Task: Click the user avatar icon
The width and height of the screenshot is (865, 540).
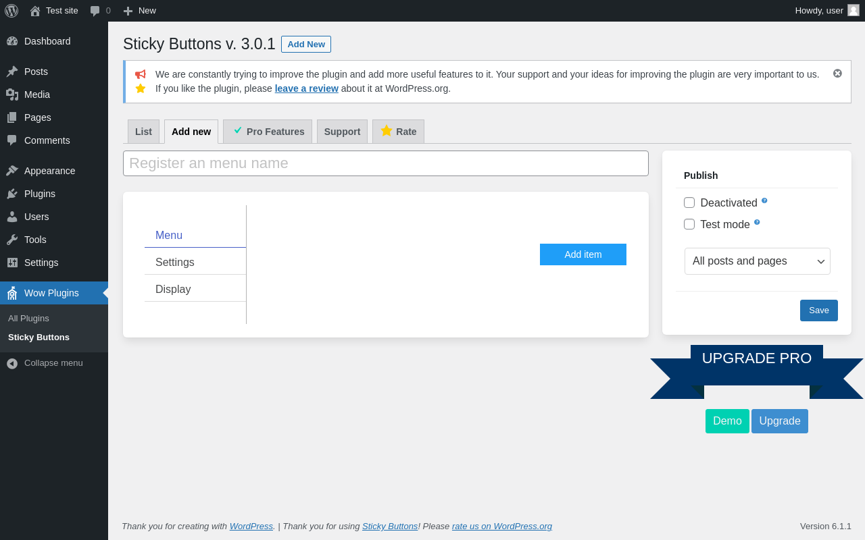Action: [854, 10]
